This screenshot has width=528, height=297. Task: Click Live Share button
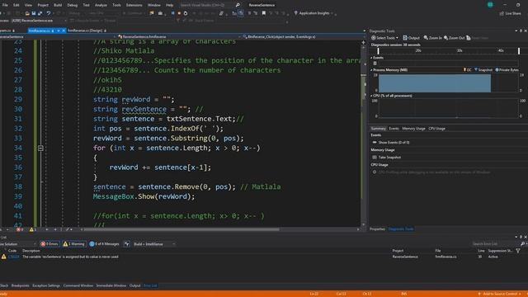510,13
